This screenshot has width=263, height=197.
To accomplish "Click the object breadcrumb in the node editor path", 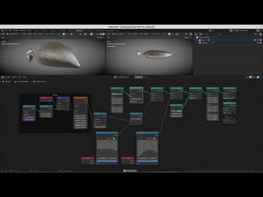I will (x=7, y=82).
